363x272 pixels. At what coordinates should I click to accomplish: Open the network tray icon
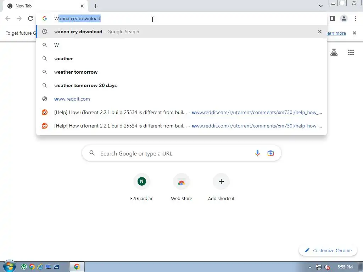(x=319, y=267)
